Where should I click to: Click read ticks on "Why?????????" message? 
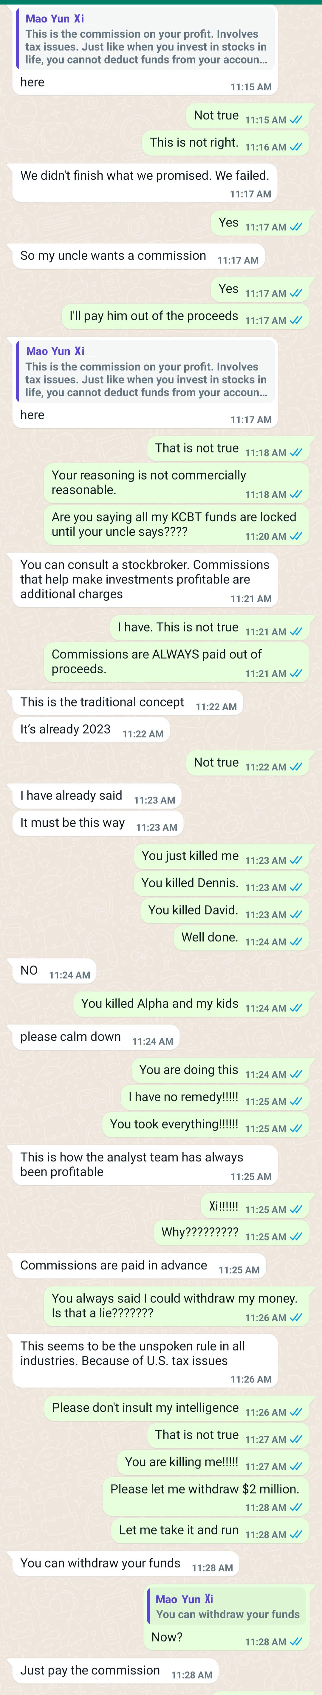pyautogui.click(x=296, y=1236)
